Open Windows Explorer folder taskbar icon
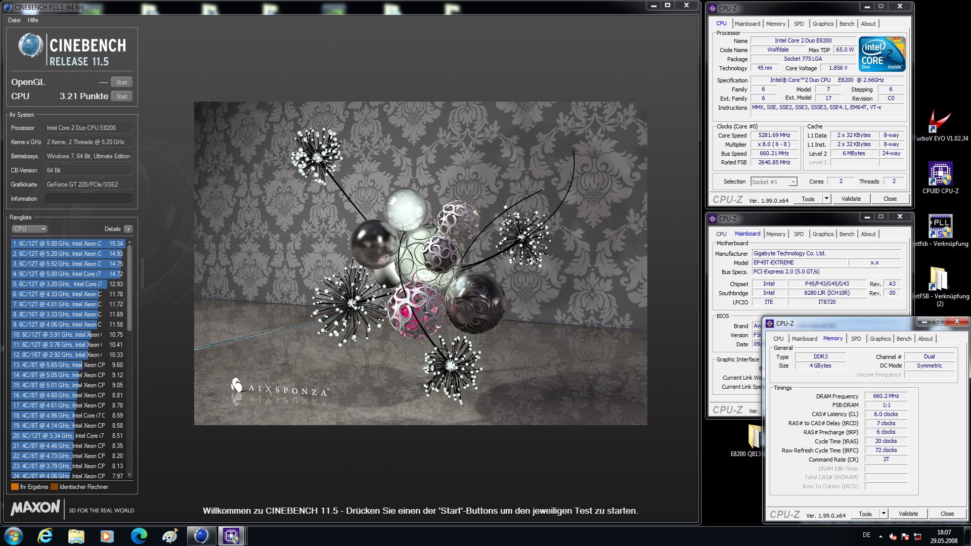The width and height of the screenshot is (971, 546). [x=76, y=536]
